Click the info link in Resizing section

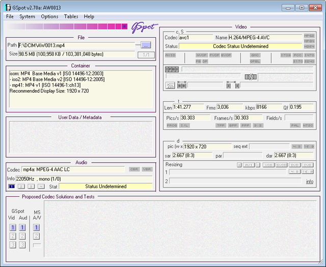310,182
